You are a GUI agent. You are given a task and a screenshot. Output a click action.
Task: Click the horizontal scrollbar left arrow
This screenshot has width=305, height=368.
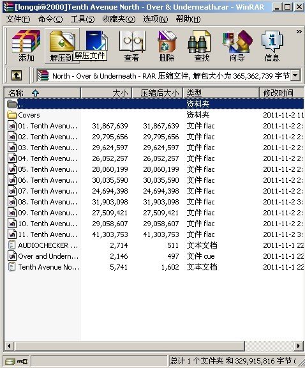point(10,346)
